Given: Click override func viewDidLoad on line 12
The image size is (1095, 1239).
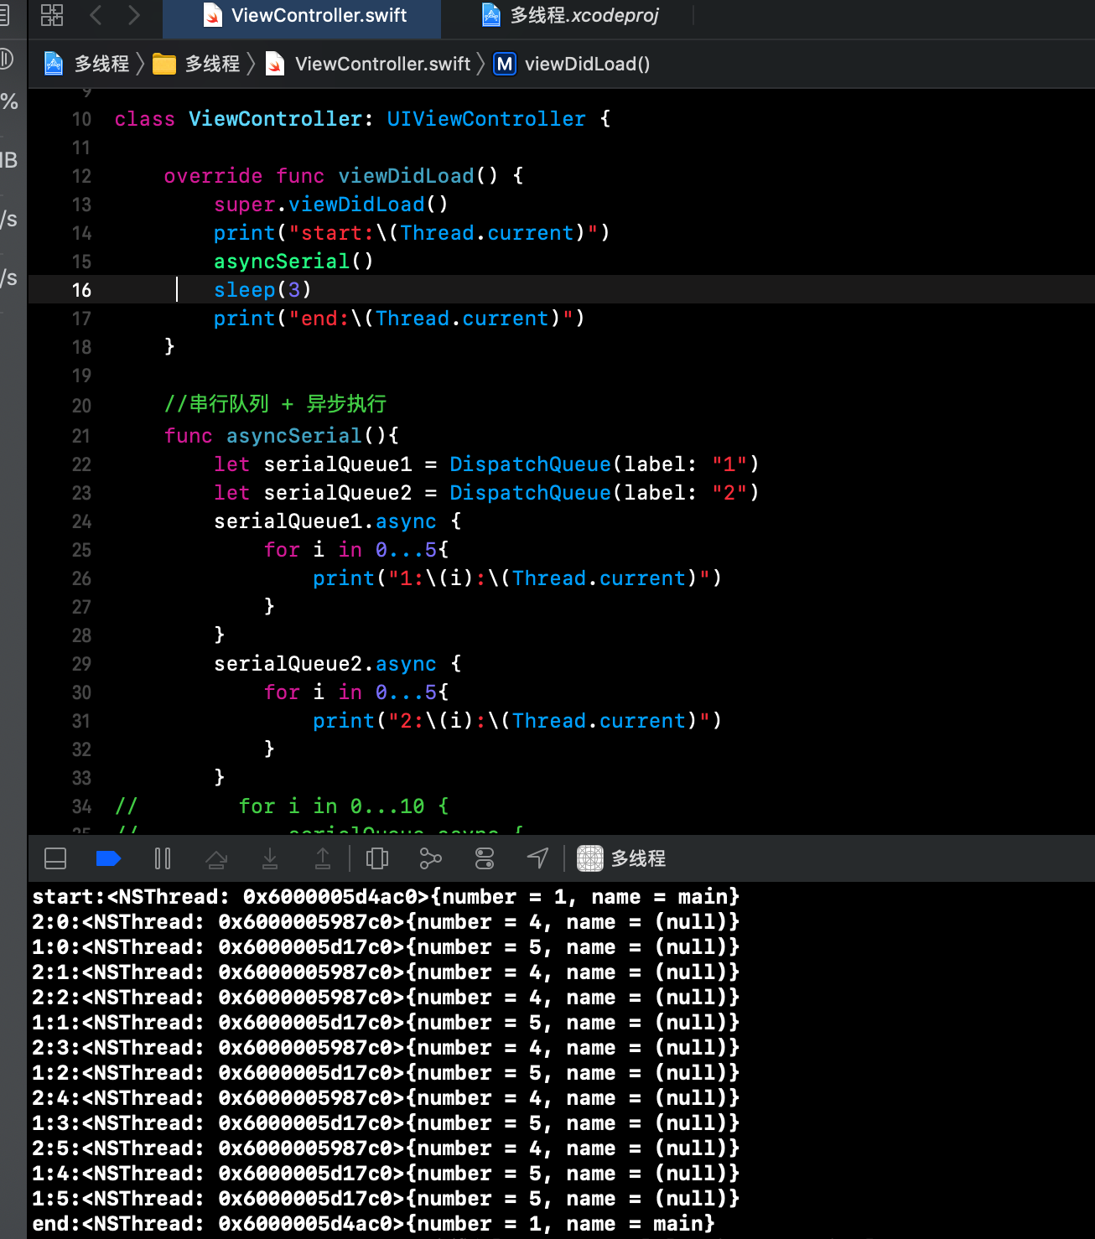Looking at the screenshot, I should coord(344,176).
